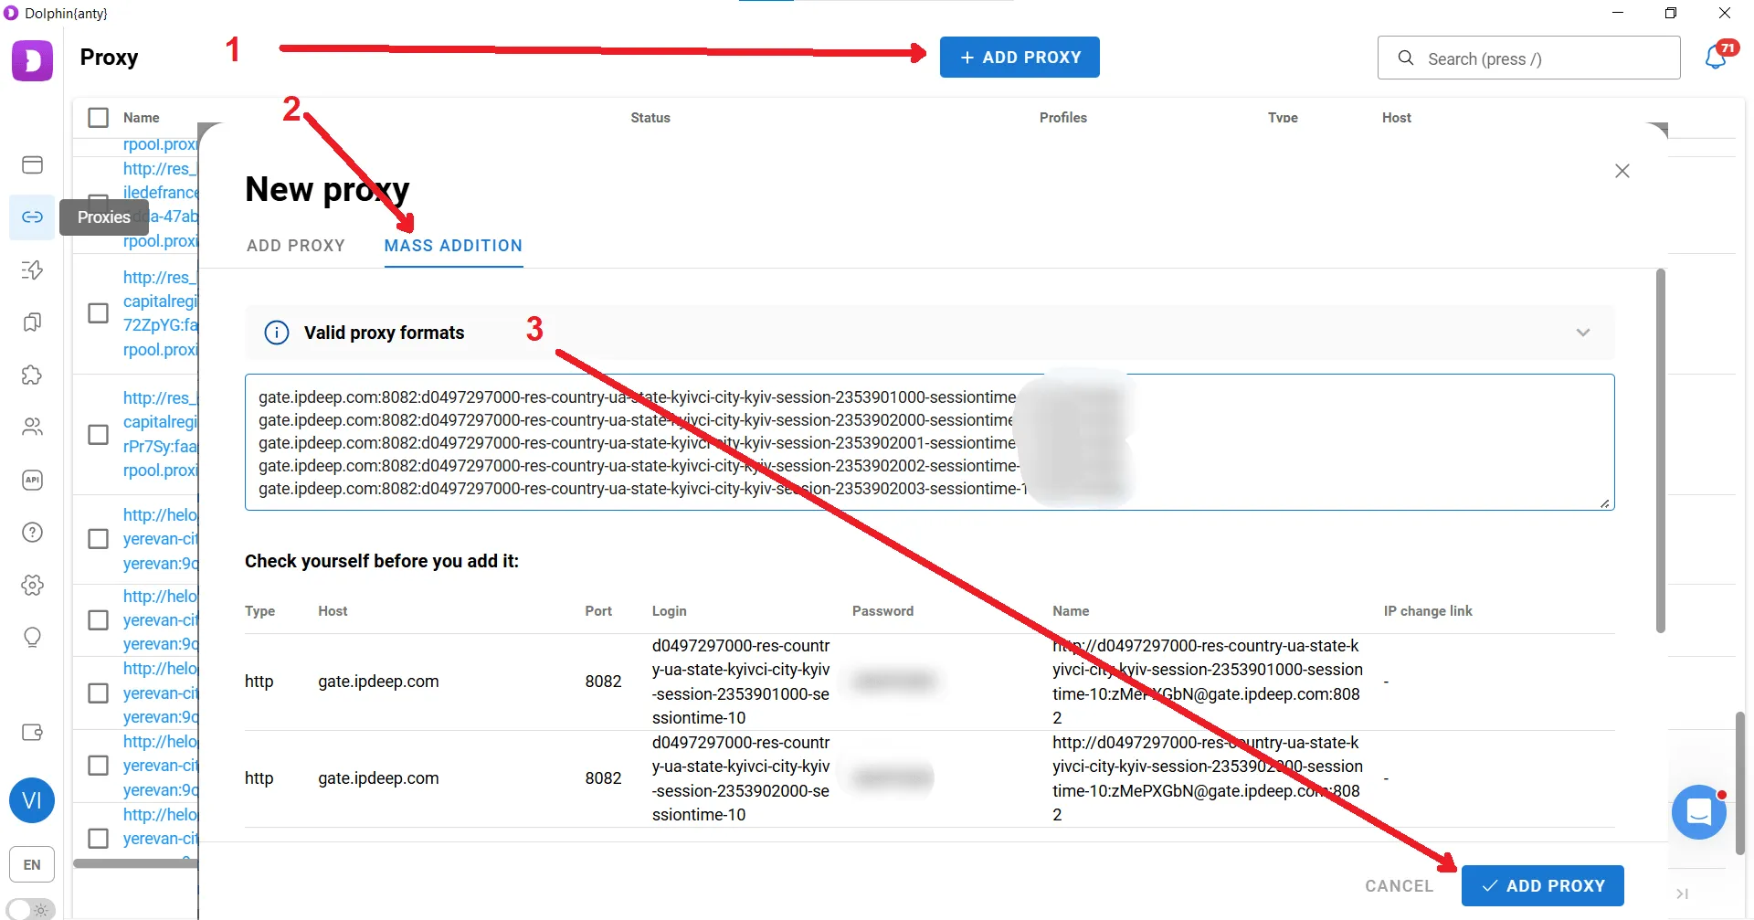This screenshot has width=1754, height=920.
Task: Open the VI user account avatar menu
Action: 32,800
